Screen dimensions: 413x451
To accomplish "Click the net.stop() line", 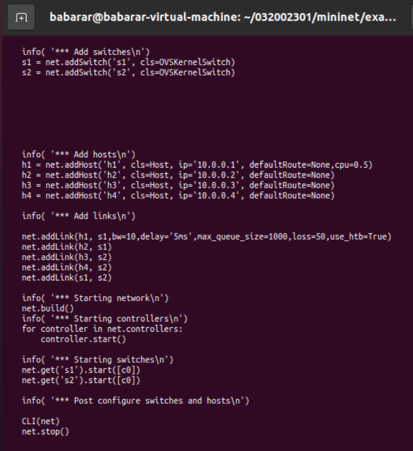I will [x=46, y=432].
